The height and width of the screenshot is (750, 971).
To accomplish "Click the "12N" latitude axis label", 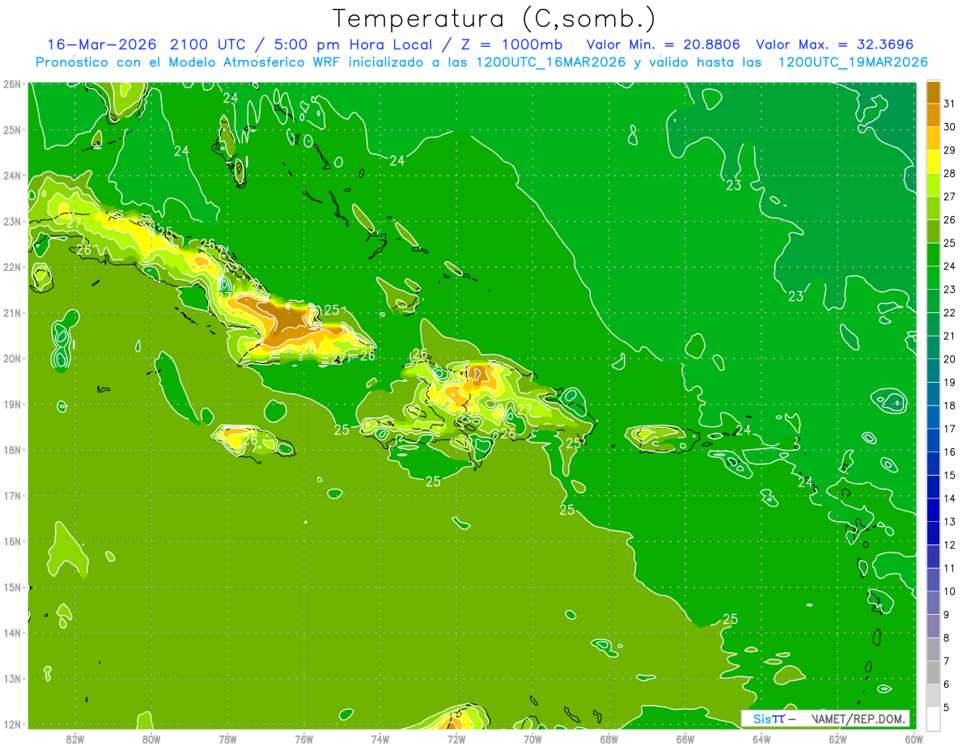I will pyautogui.click(x=12, y=724).
